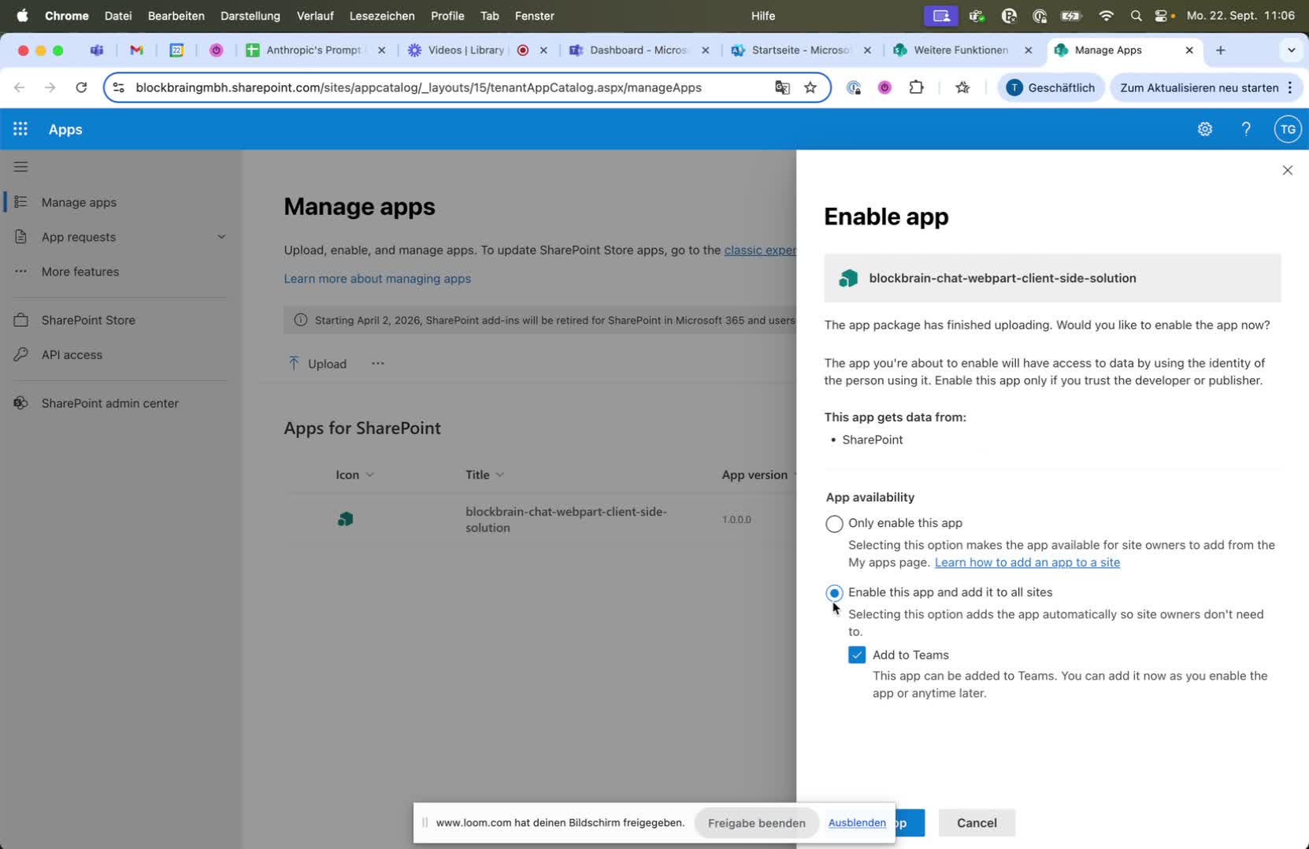Collapse the left navigation hamburger menu
Image resolution: width=1309 pixels, height=849 pixels.
pyautogui.click(x=21, y=167)
